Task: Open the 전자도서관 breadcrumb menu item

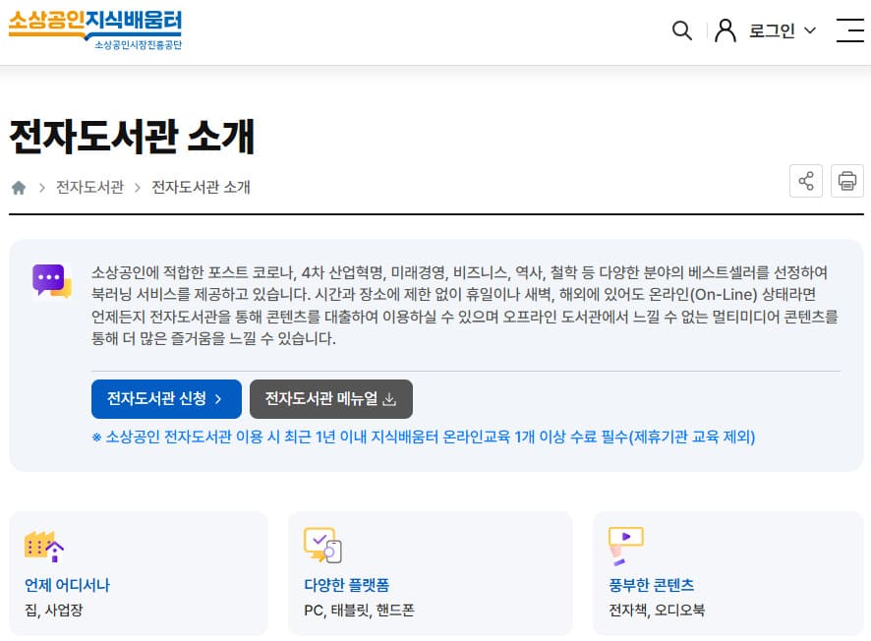Action: pyautogui.click(x=88, y=187)
